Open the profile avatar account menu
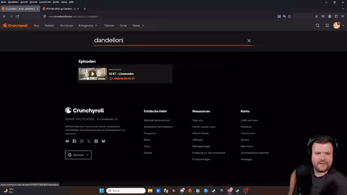This screenshot has height=195, width=347. [337, 25]
